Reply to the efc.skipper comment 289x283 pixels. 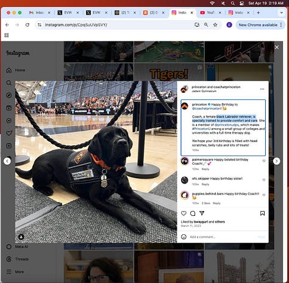pyautogui.click(x=205, y=184)
